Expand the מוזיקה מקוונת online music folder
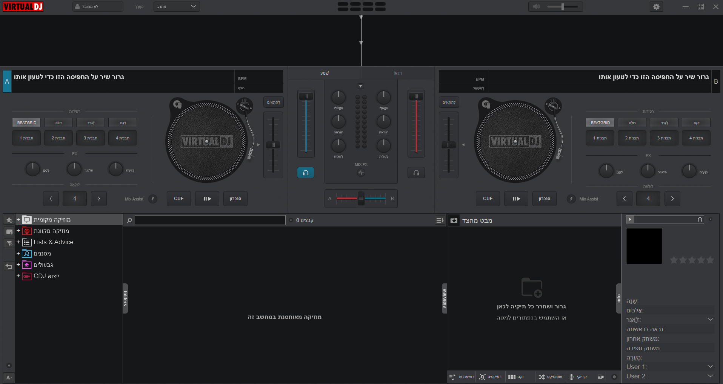Image resolution: width=723 pixels, height=384 pixels. tap(18, 231)
